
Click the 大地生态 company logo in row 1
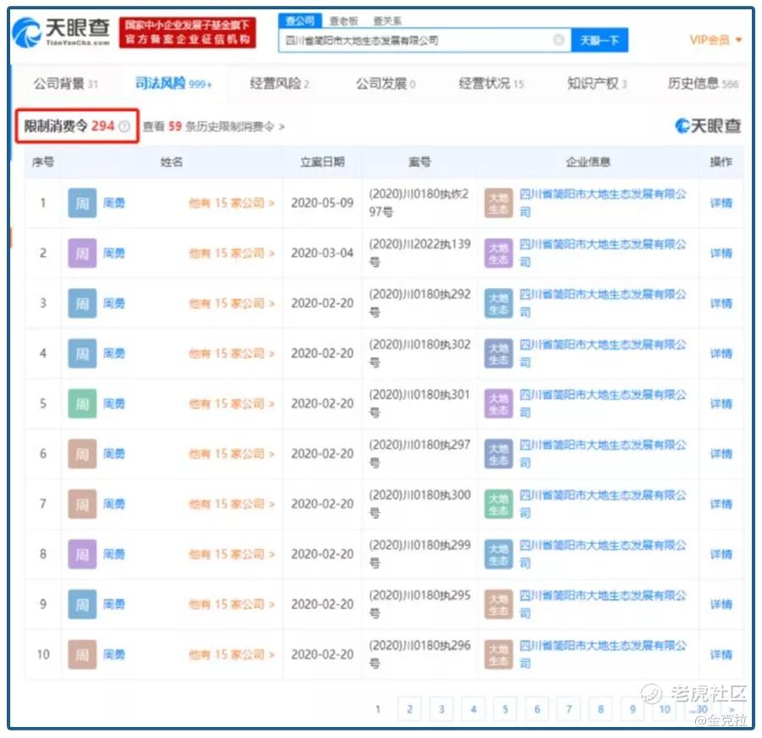[499, 203]
